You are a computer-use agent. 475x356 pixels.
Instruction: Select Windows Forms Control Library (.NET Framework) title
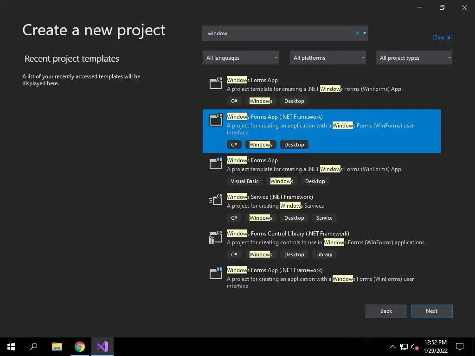point(288,234)
